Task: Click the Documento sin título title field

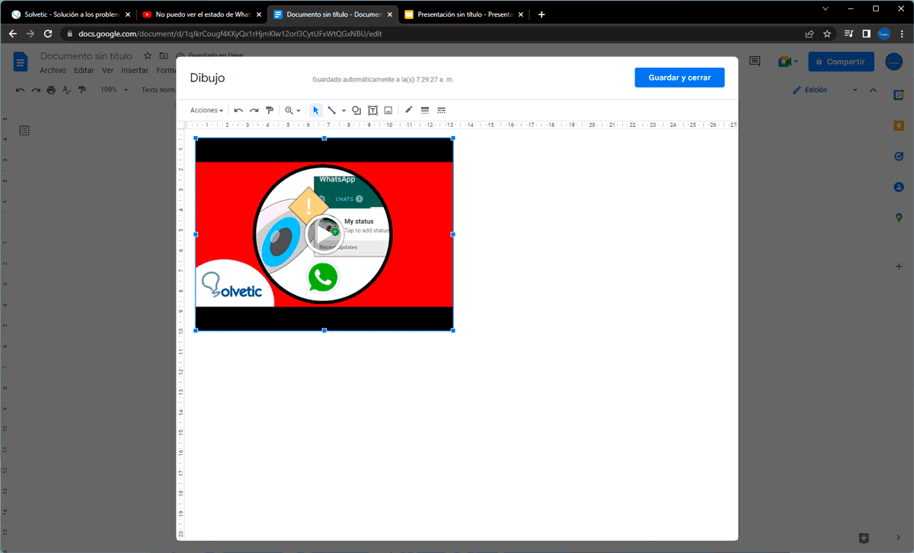Action: (x=86, y=56)
